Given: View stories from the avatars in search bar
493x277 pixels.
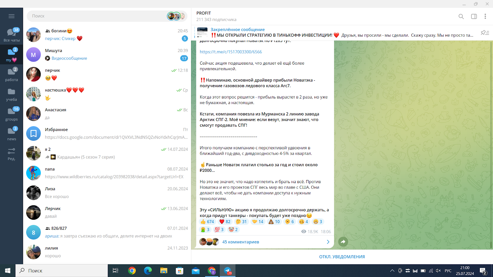Looking at the screenshot, I should (177, 16).
